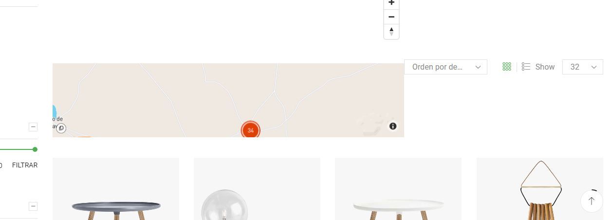Open the orange cluster marker labeled 34
This screenshot has height=220, width=612.
251,130
